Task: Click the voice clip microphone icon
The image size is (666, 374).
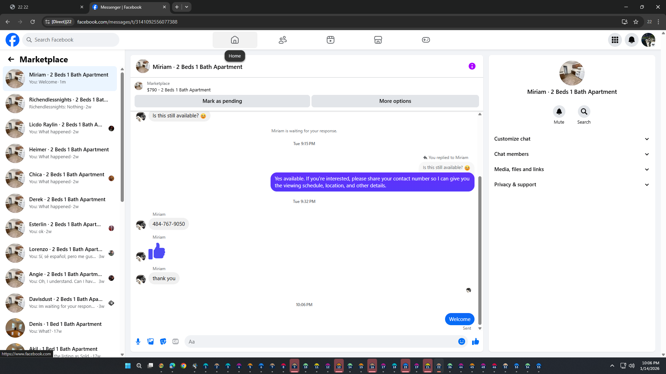Action: [x=138, y=341]
